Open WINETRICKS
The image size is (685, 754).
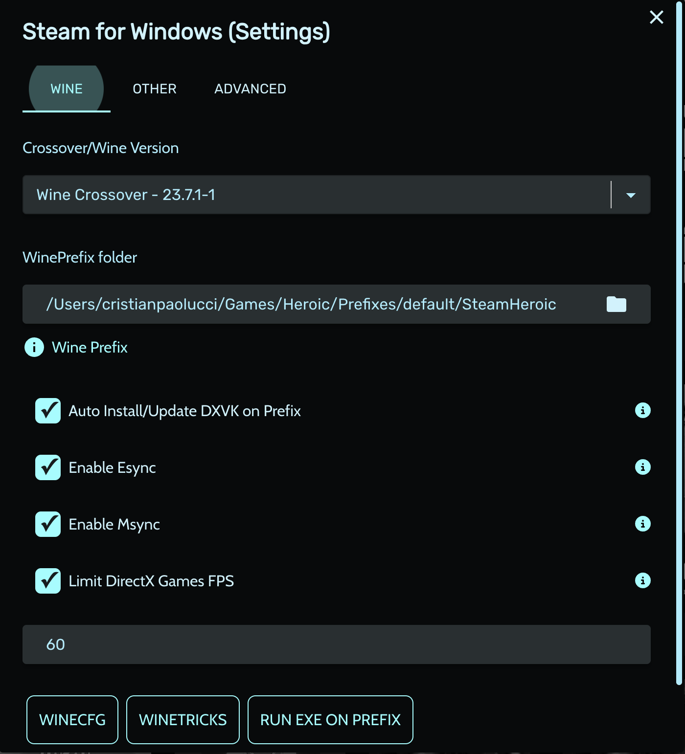183,720
